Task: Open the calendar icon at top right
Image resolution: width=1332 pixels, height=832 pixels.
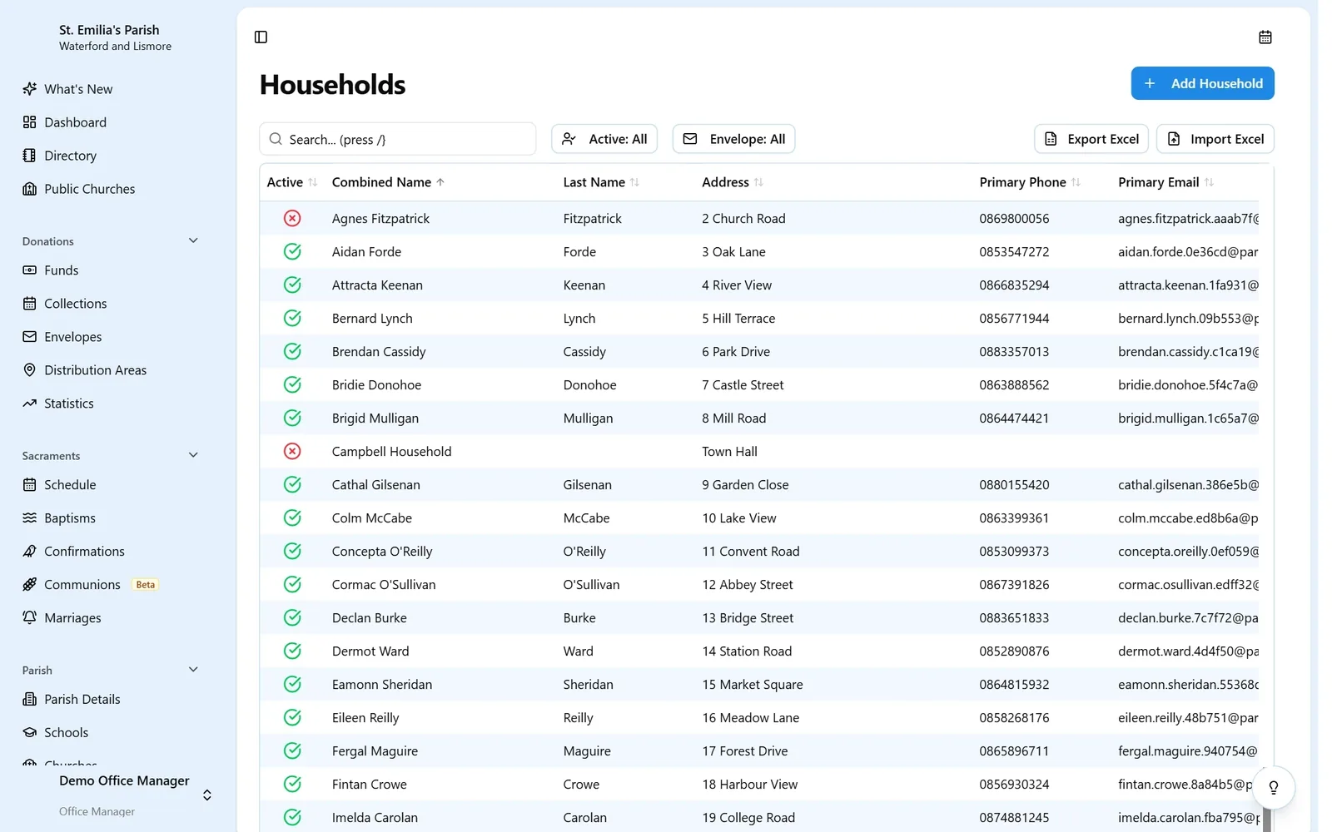Action: coord(1265,37)
